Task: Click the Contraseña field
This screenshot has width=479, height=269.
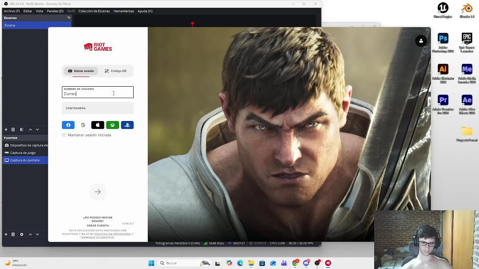Action: coord(98,108)
